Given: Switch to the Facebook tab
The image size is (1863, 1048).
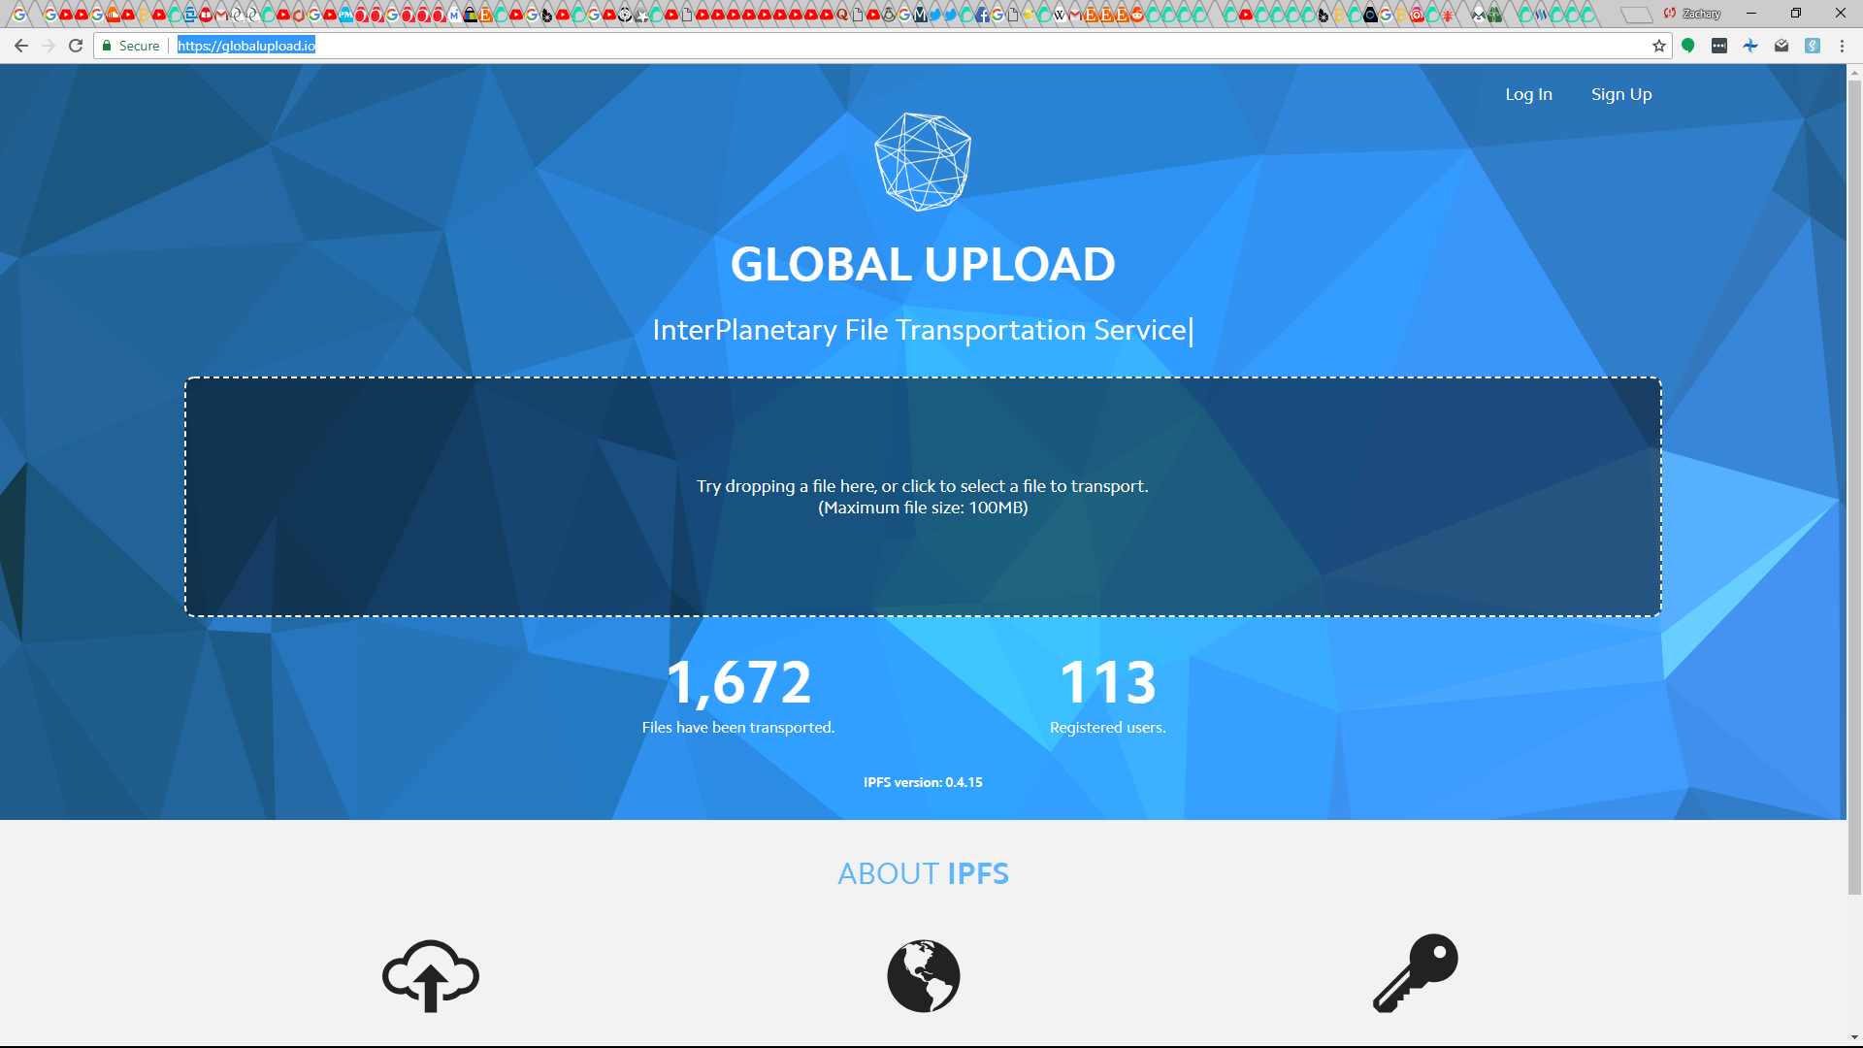Looking at the screenshot, I should (x=982, y=15).
